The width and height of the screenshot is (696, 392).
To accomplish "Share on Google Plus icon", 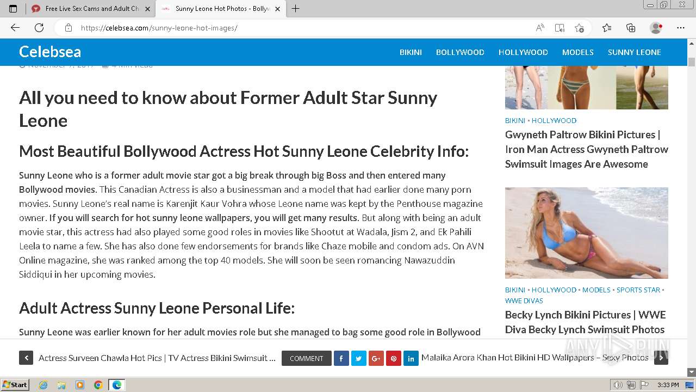I will [376, 358].
